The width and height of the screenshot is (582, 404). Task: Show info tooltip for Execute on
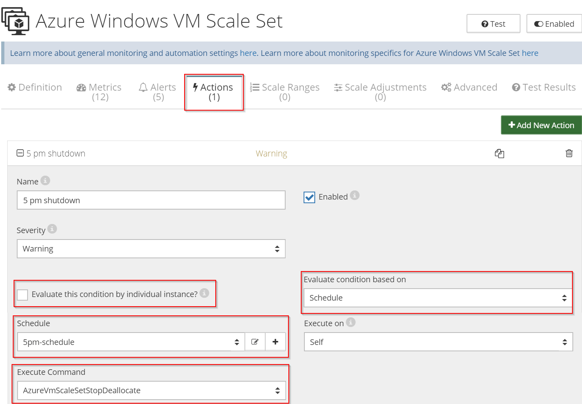pos(351,322)
